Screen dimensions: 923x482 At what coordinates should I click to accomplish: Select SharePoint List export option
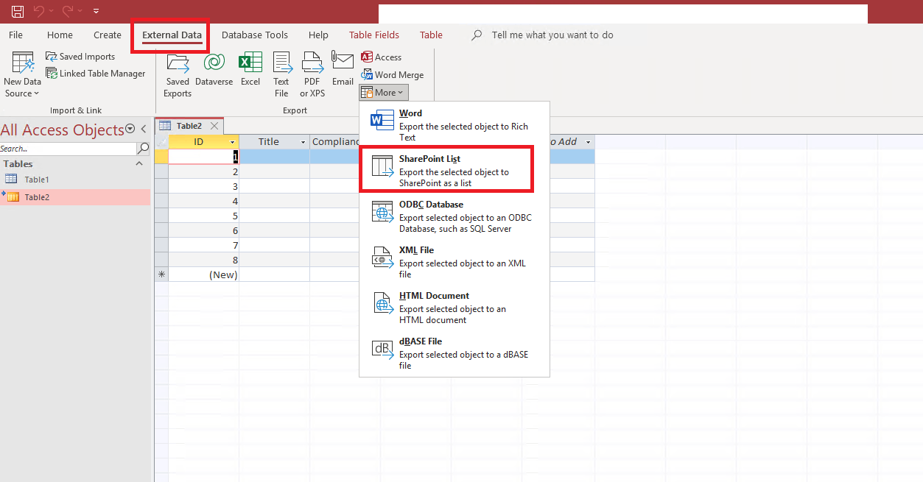(x=455, y=171)
